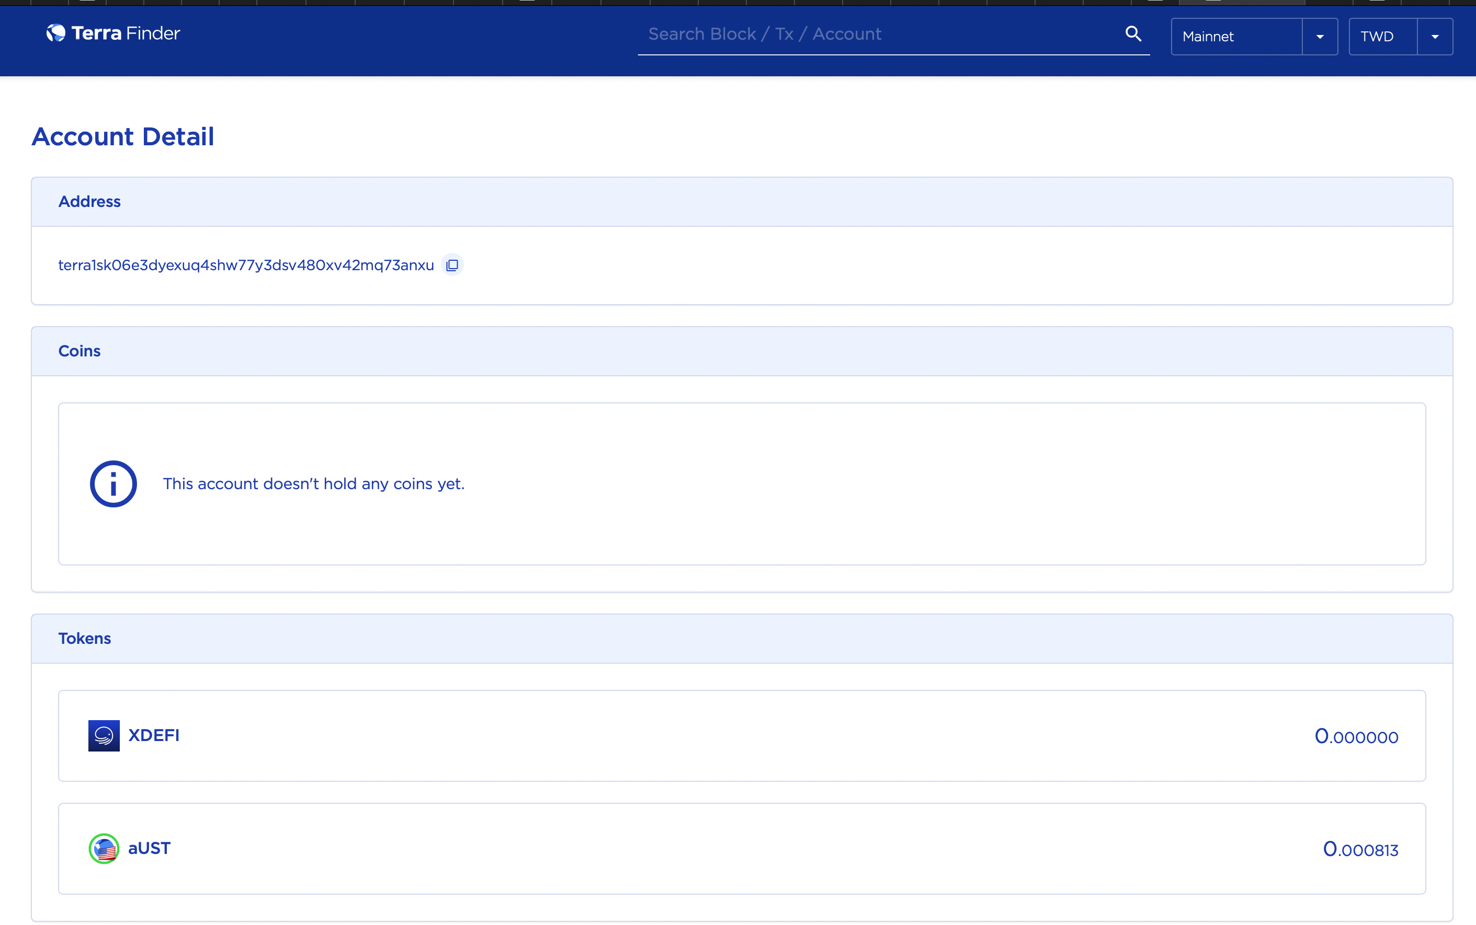Click the aUST balance 0.000813
1476x925 pixels.
point(1360,850)
